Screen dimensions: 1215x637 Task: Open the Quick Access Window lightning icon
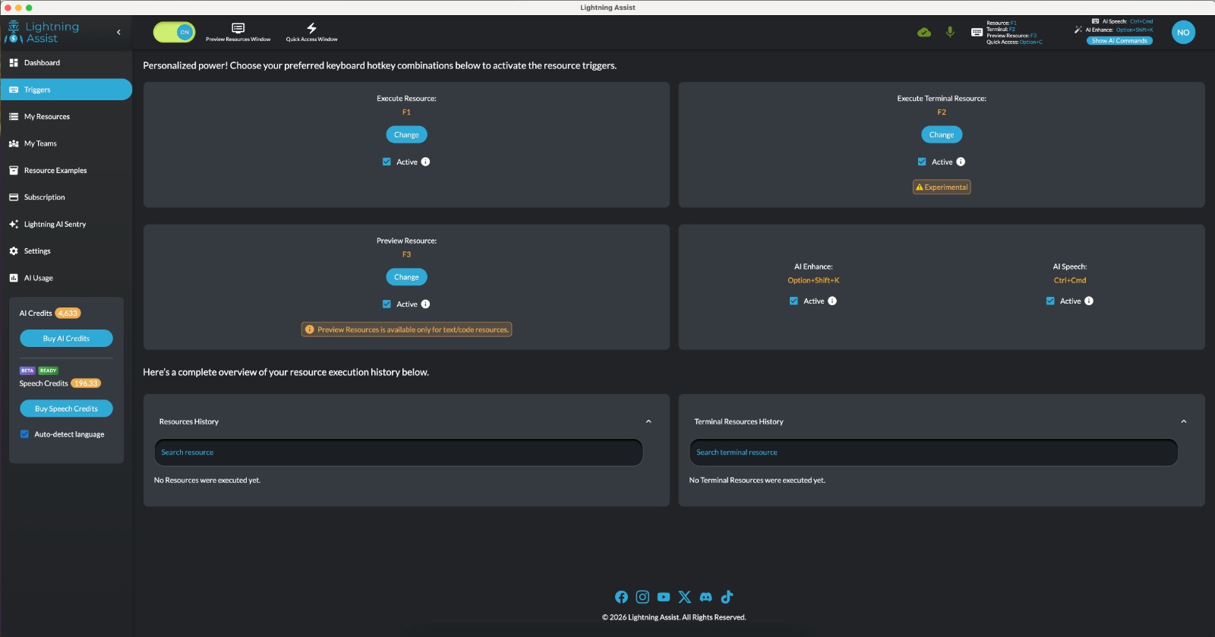coord(311,29)
